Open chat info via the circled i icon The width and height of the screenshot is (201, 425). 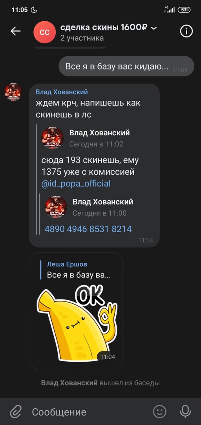[x=186, y=31]
